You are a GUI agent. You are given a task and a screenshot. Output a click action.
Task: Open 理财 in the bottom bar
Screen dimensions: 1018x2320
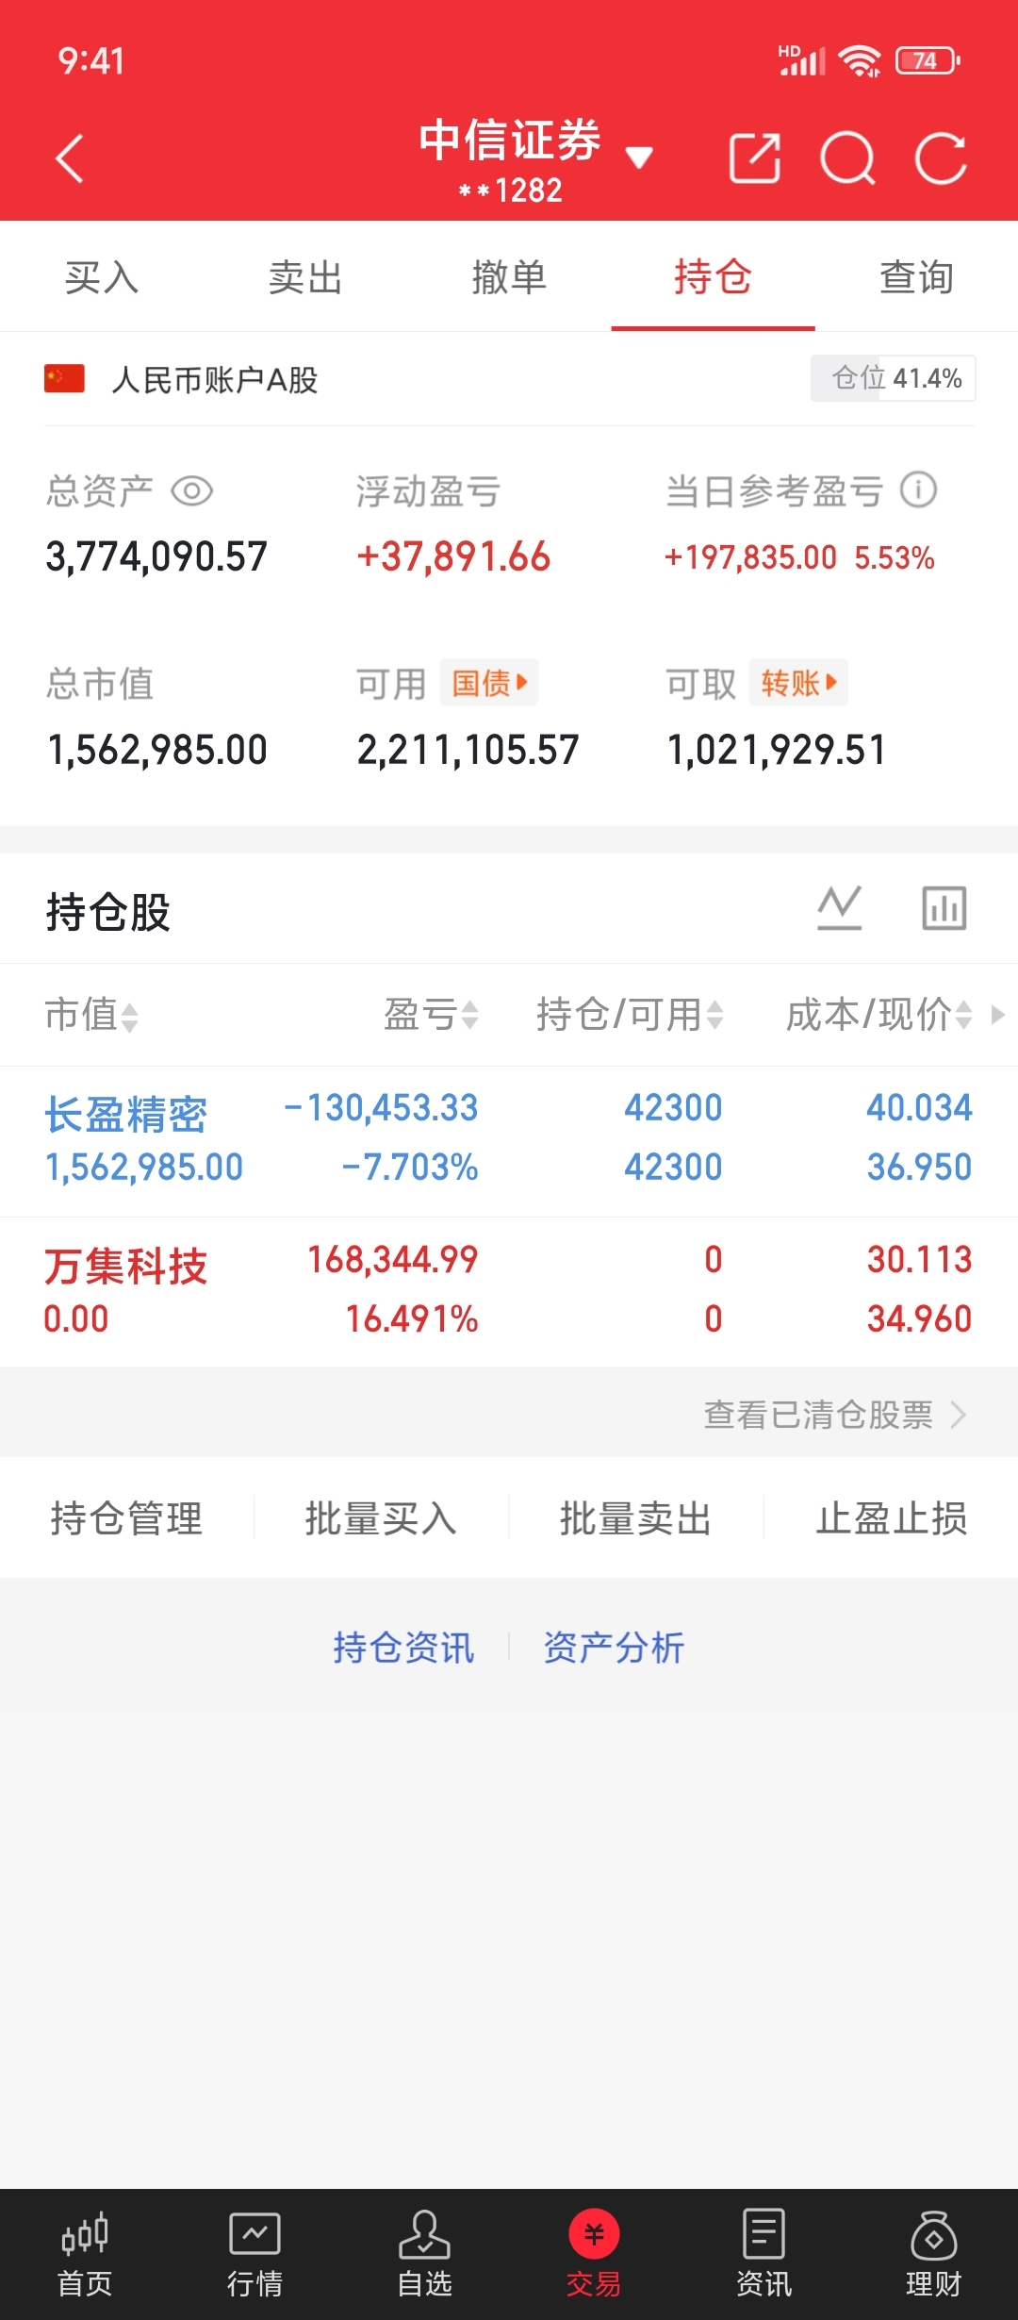[x=933, y=2254]
